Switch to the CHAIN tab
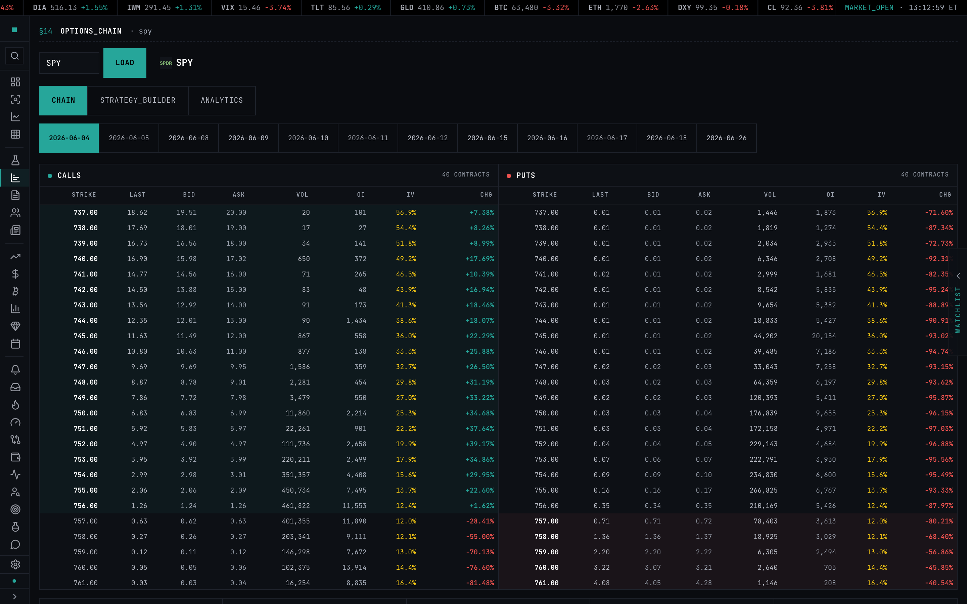This screenshot has width=967, height=604. click(x=63, y=101)
